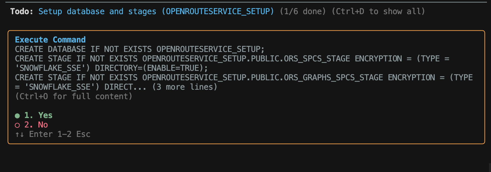Screen dimensions: 491x172
Task: Click "(OPENROUTESERVICE_SETUP)" in the todo header
Action: click(x=218, y=11)
